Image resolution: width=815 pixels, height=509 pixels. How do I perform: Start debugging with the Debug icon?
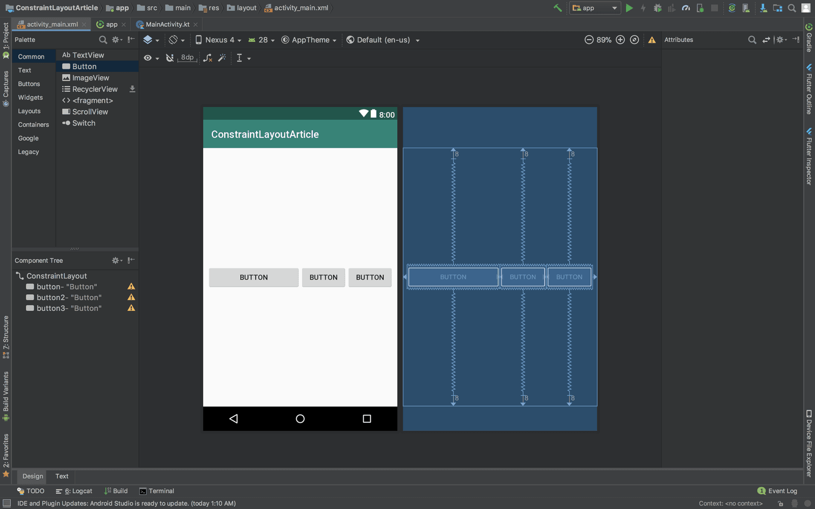658,8
